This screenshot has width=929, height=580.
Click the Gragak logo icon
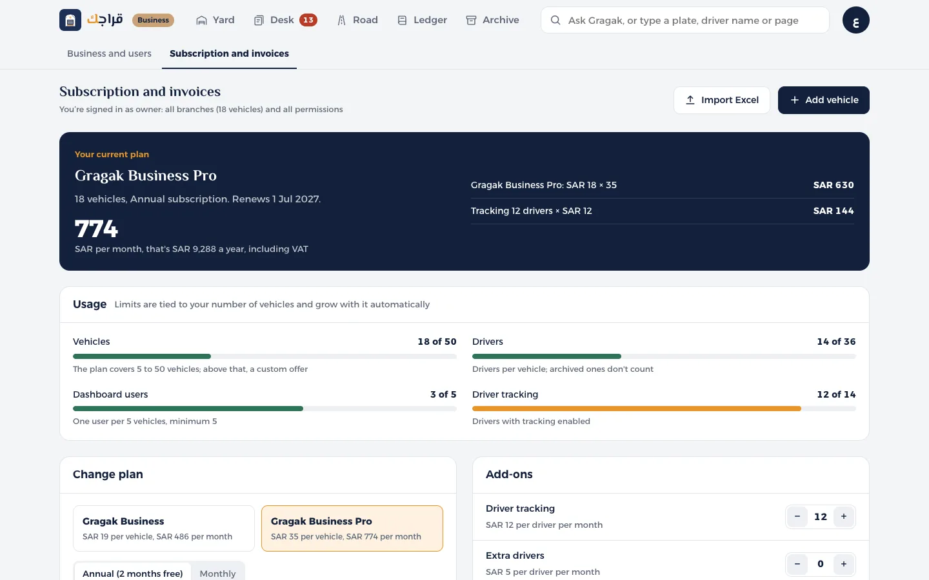[70, 20]
